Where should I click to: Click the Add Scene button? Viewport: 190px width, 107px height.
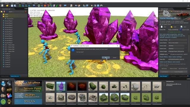pyautogui.click(x=164, y=69)
